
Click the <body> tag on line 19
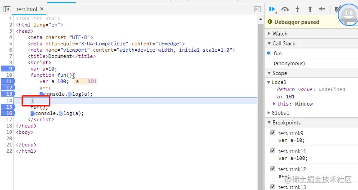coord(25,133)
